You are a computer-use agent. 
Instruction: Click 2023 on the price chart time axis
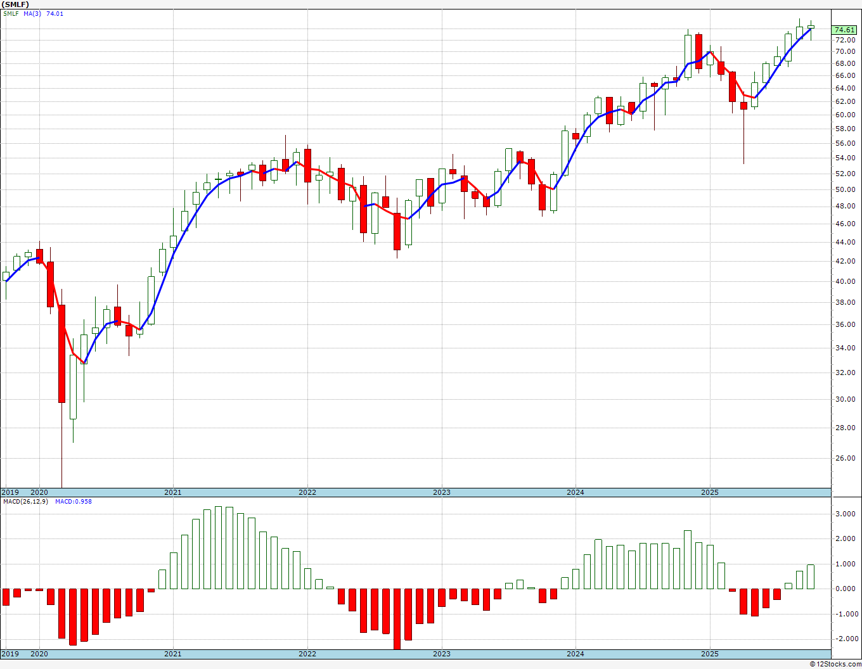tap(442, 492)
